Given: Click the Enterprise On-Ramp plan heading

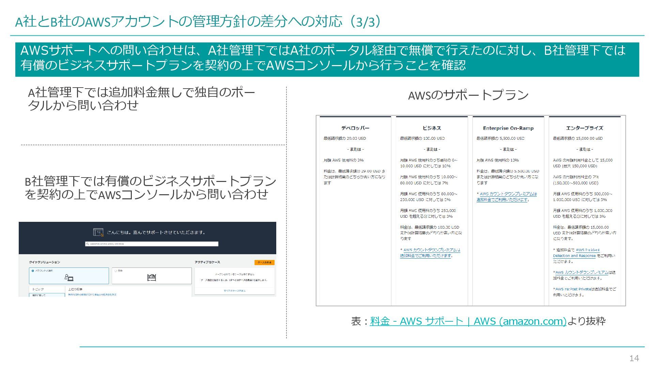Looking at the screenshot, I should coord(508,128).
